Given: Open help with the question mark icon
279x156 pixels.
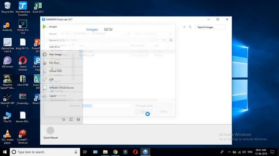Looking at the screenshot, I should (78, 120).
